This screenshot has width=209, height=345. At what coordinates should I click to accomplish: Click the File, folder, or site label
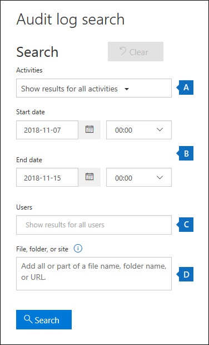42,249
